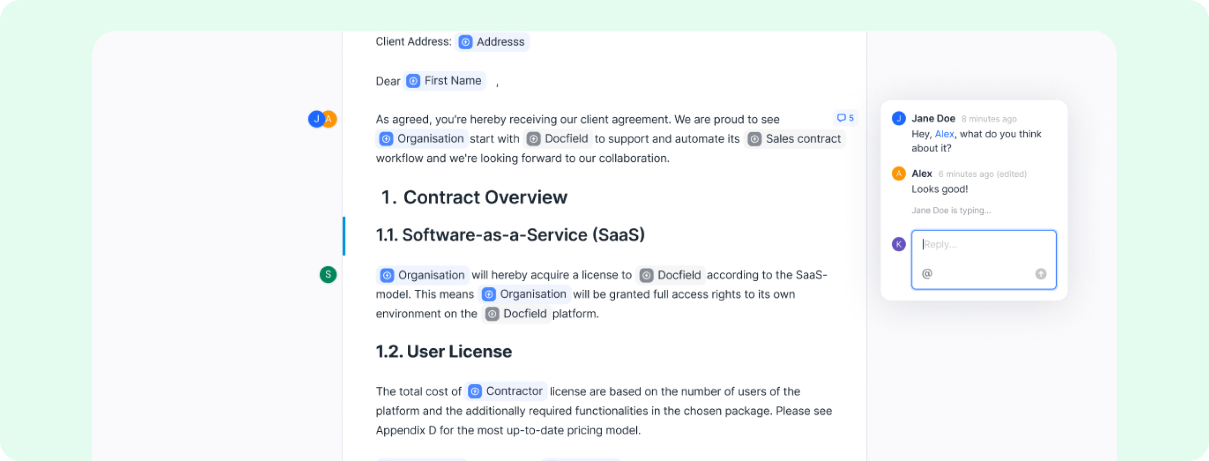Click the Docfield chip before 'platform'

[516, 313]
